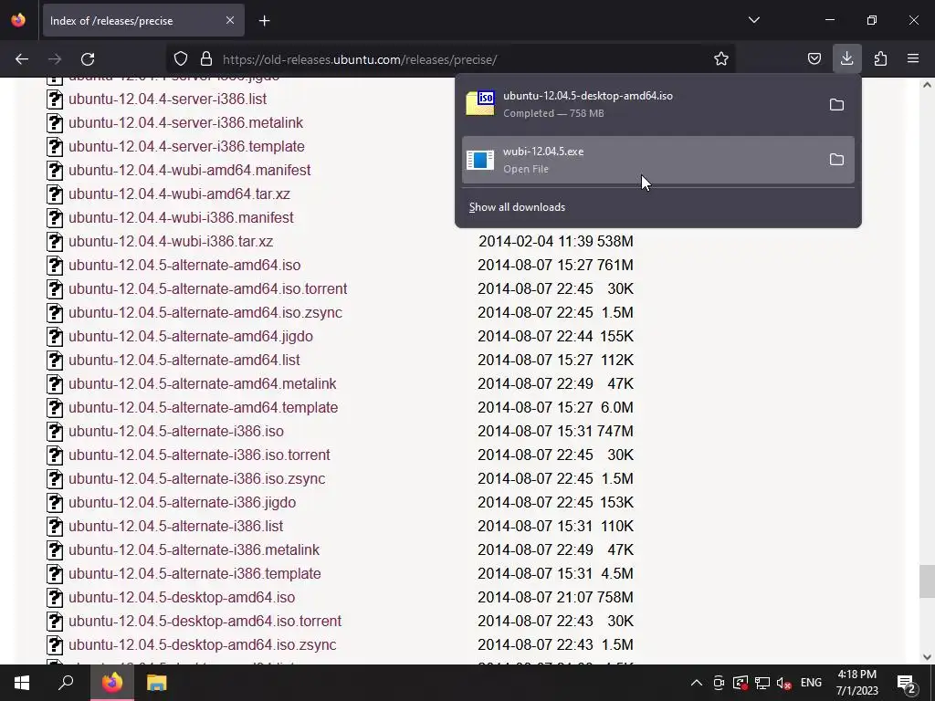Open network status tray icon
Viewport: 935px width, 701px height.
pos(762,683)
